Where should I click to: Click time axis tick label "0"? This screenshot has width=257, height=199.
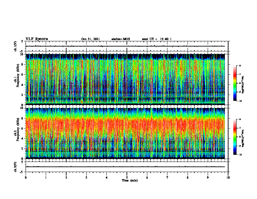point(26,178)
